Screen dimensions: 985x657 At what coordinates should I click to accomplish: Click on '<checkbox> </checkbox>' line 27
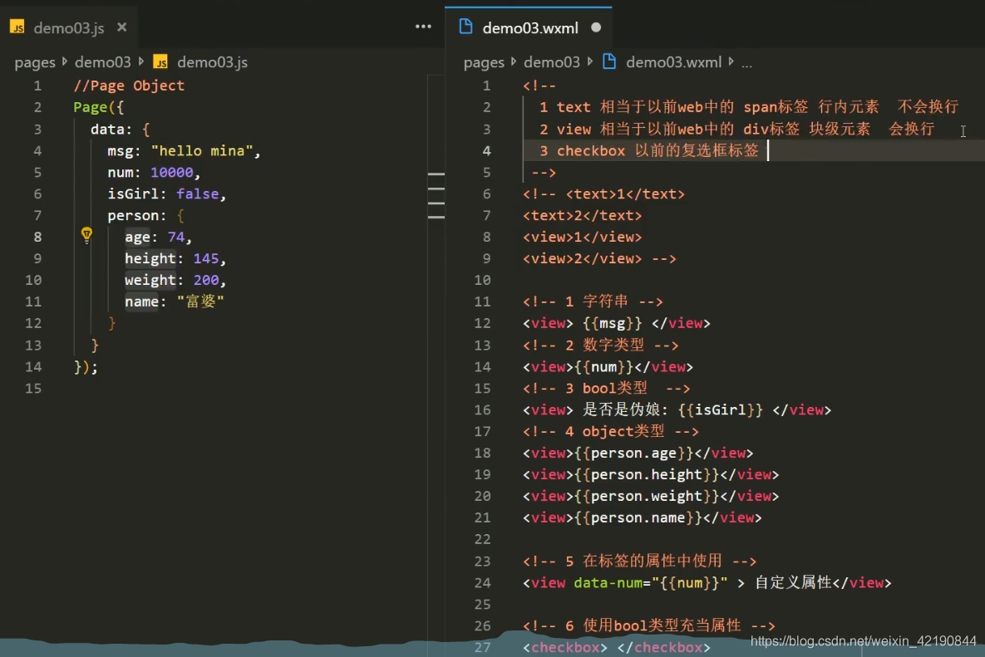[616, 647]
